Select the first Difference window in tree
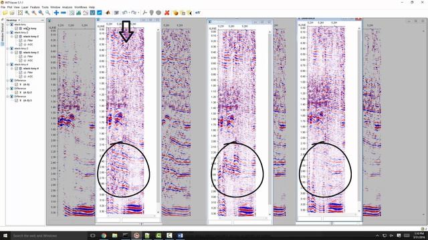Screen dimensions: 428x240 (x=20, y=81)
